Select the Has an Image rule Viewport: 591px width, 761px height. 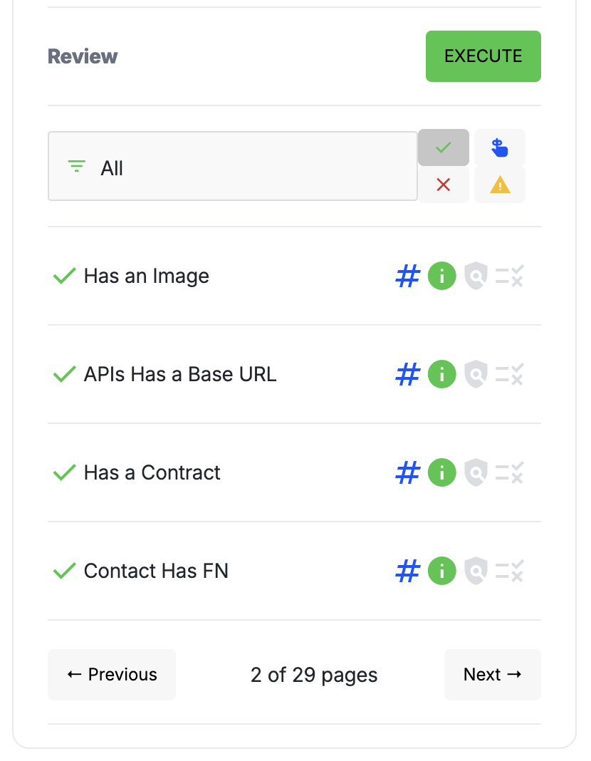coord(147,276)
